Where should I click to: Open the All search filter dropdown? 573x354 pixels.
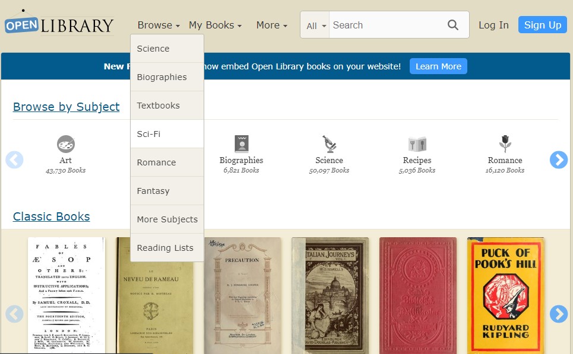pos(316,25)
